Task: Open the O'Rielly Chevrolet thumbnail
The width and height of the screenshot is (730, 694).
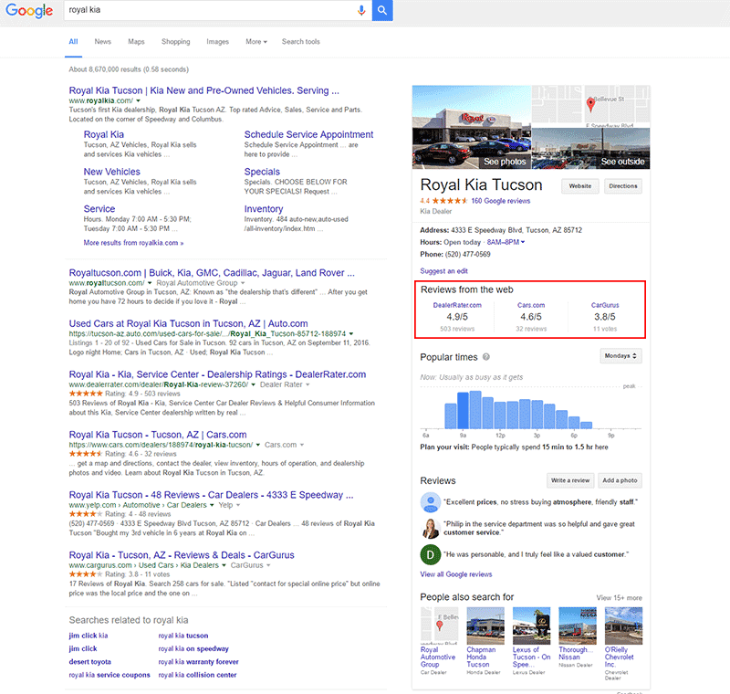Action: click(623, 626)
